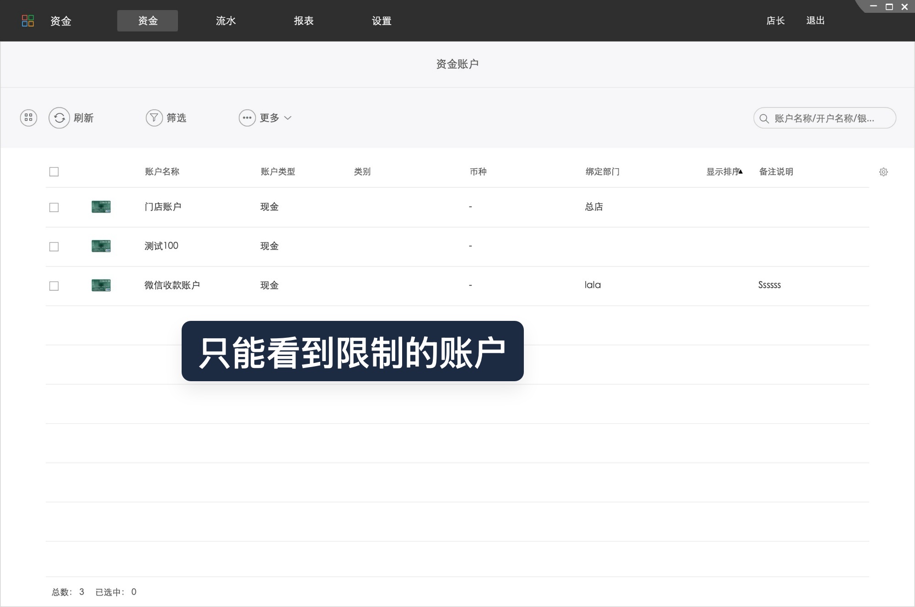The width and height of the screenshot is (915, 607).
Task: Switch to the 流水 tab
Action: [x=225, y=21]
